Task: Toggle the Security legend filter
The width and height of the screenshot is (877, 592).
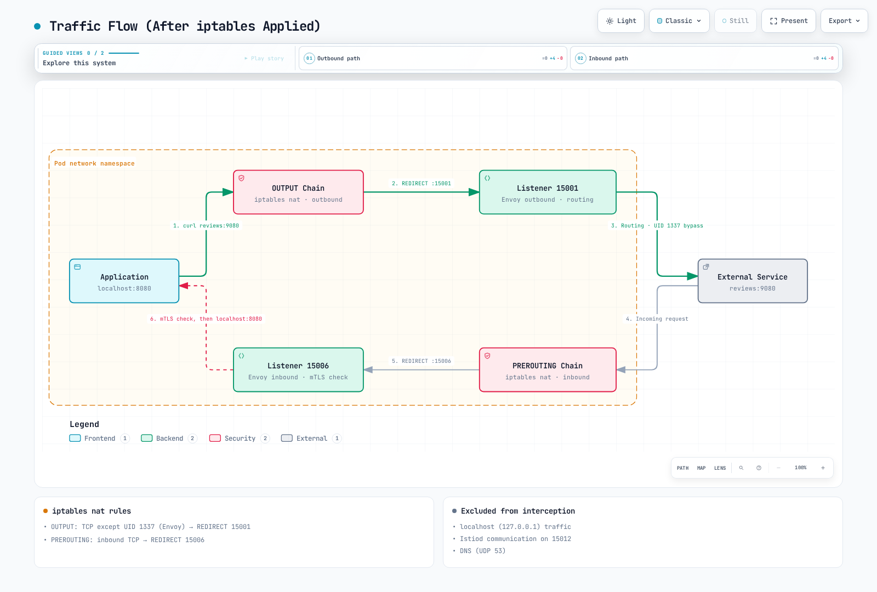Action: 240,438
